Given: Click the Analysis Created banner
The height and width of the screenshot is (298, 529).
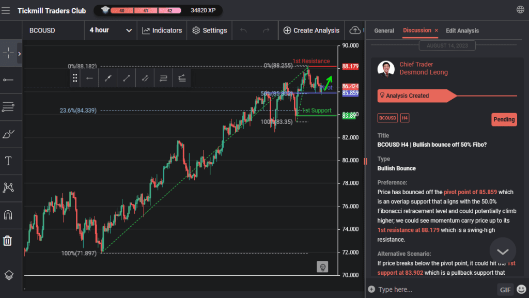Looking at the screenshot, I should click(x=417, y=96).
